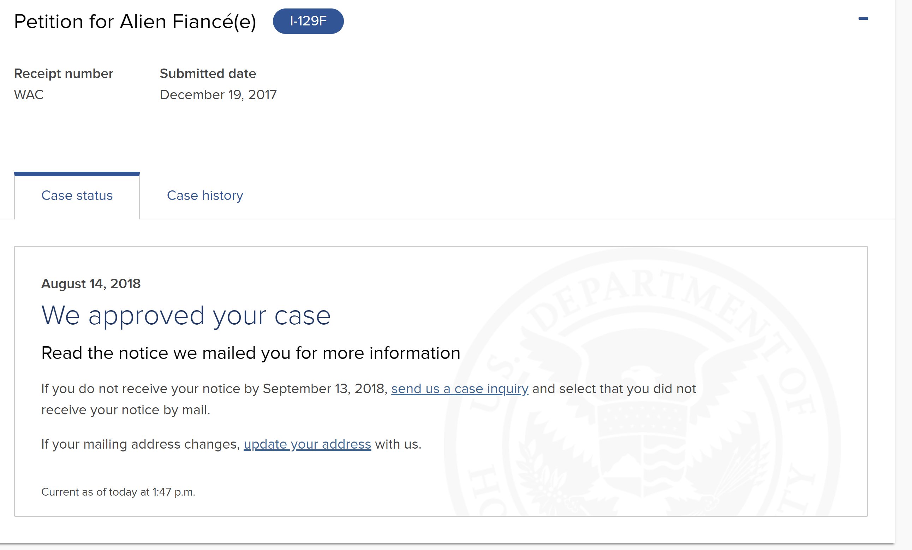Click the August 14, 2018 status date
This screenshot has height=550, width=912.
[91, 284]
